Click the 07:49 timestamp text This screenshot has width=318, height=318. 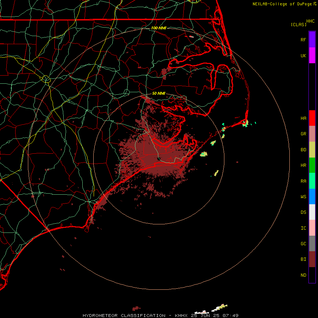click(x=230, y=316)
